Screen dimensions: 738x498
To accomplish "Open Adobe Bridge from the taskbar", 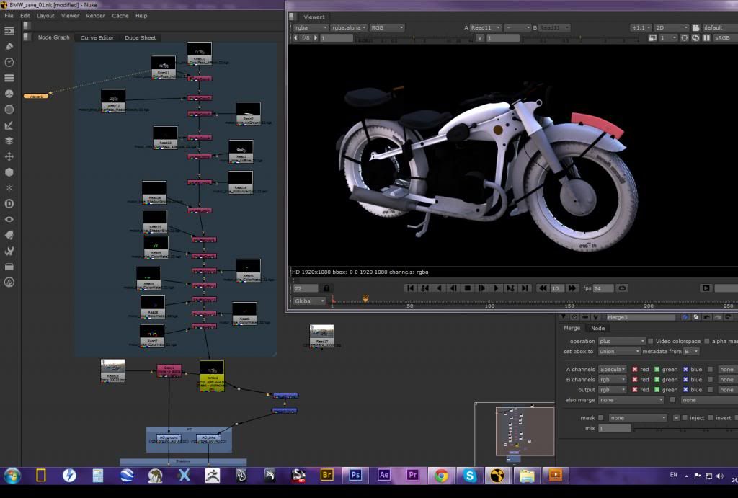I will tap(326, 476).
